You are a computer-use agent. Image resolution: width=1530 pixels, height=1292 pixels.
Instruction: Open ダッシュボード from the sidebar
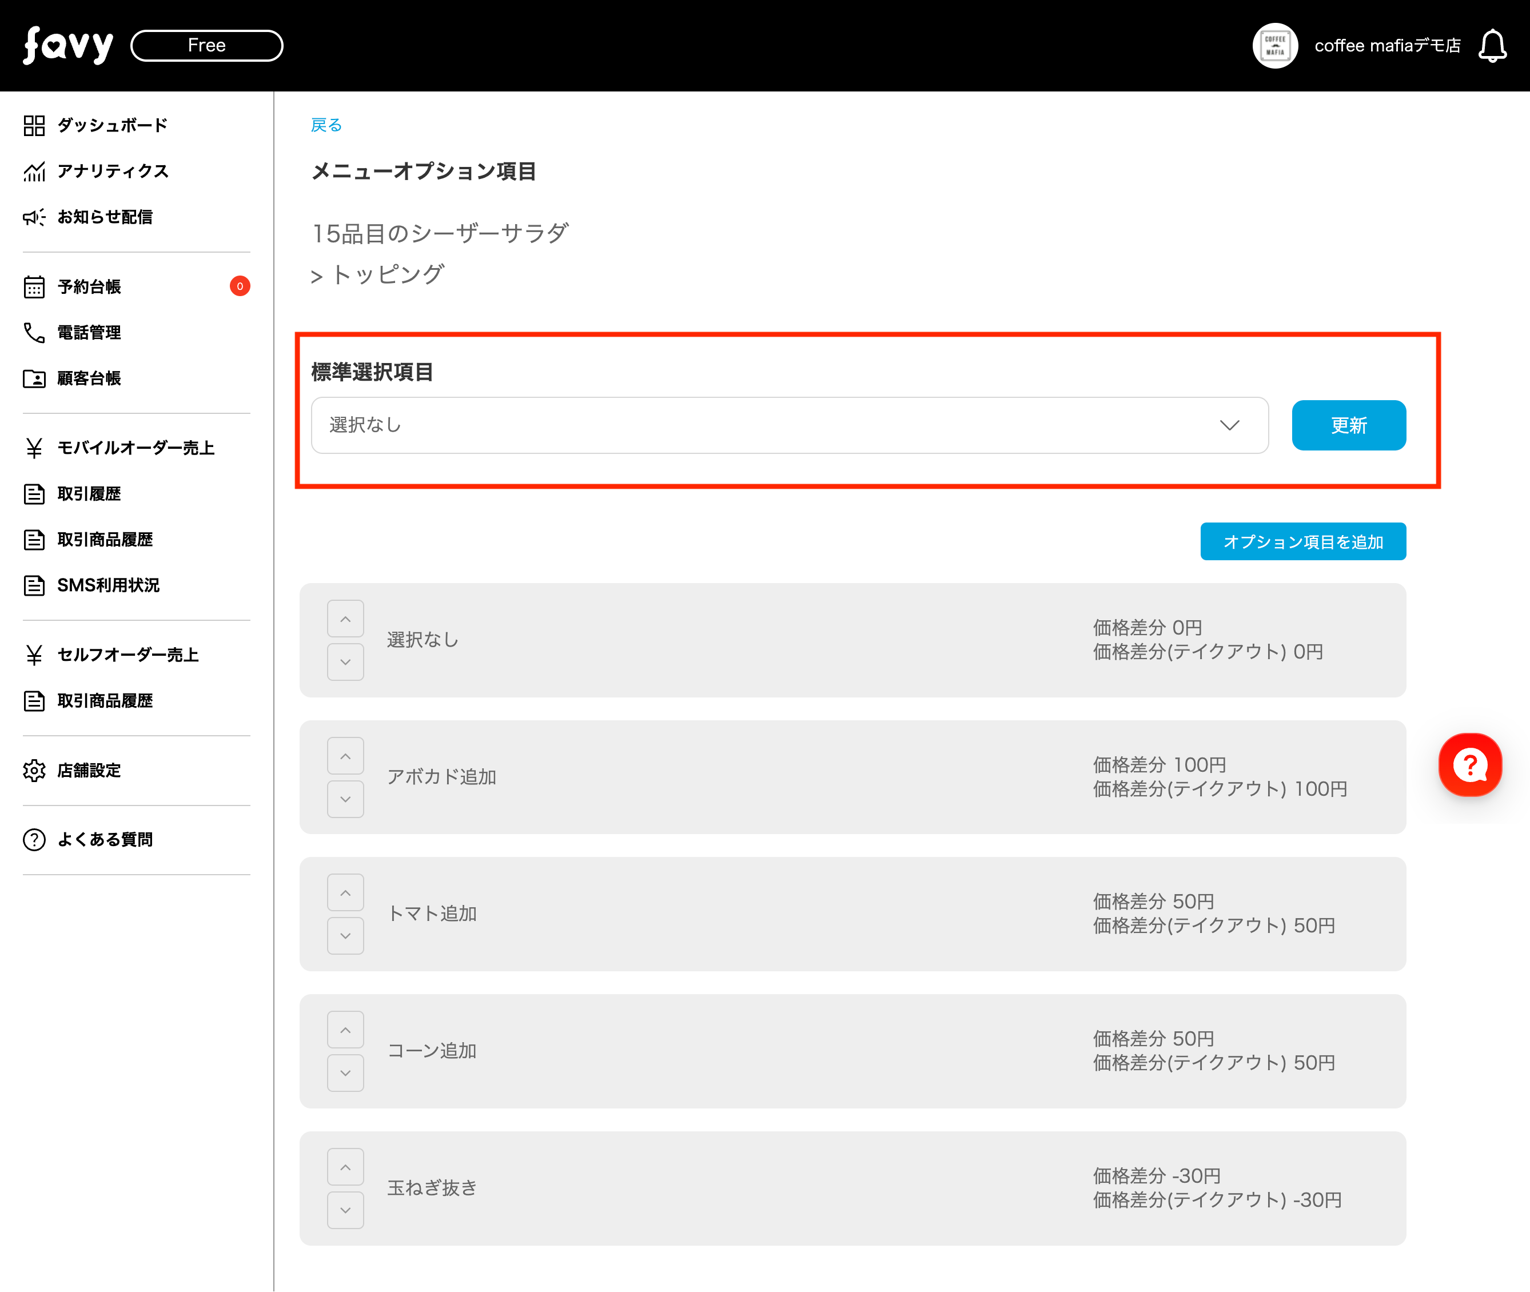(111, 125)
